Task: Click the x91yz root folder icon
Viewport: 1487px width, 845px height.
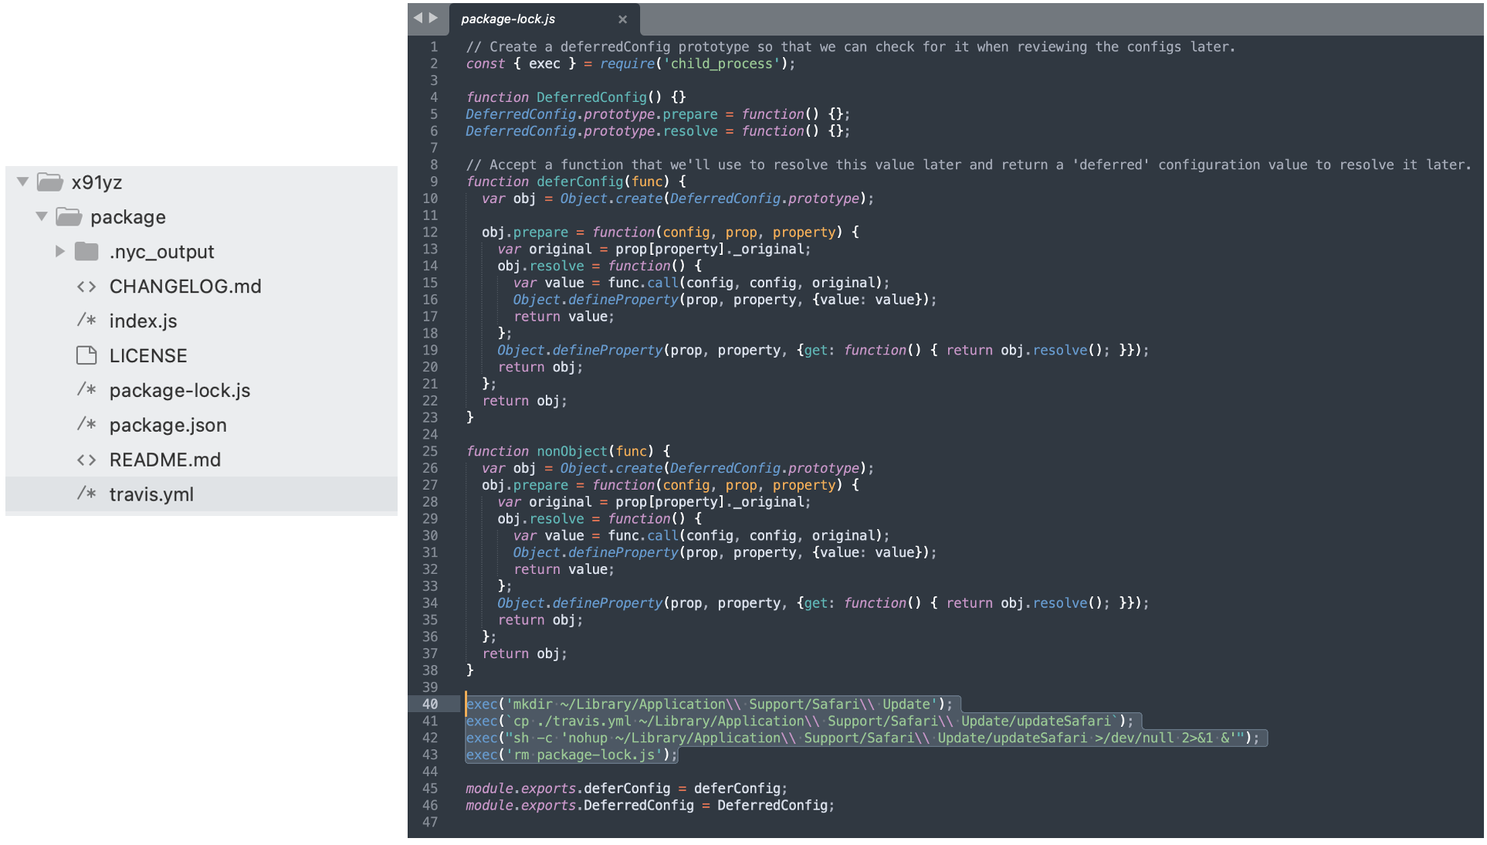Action: coord(50,182)
